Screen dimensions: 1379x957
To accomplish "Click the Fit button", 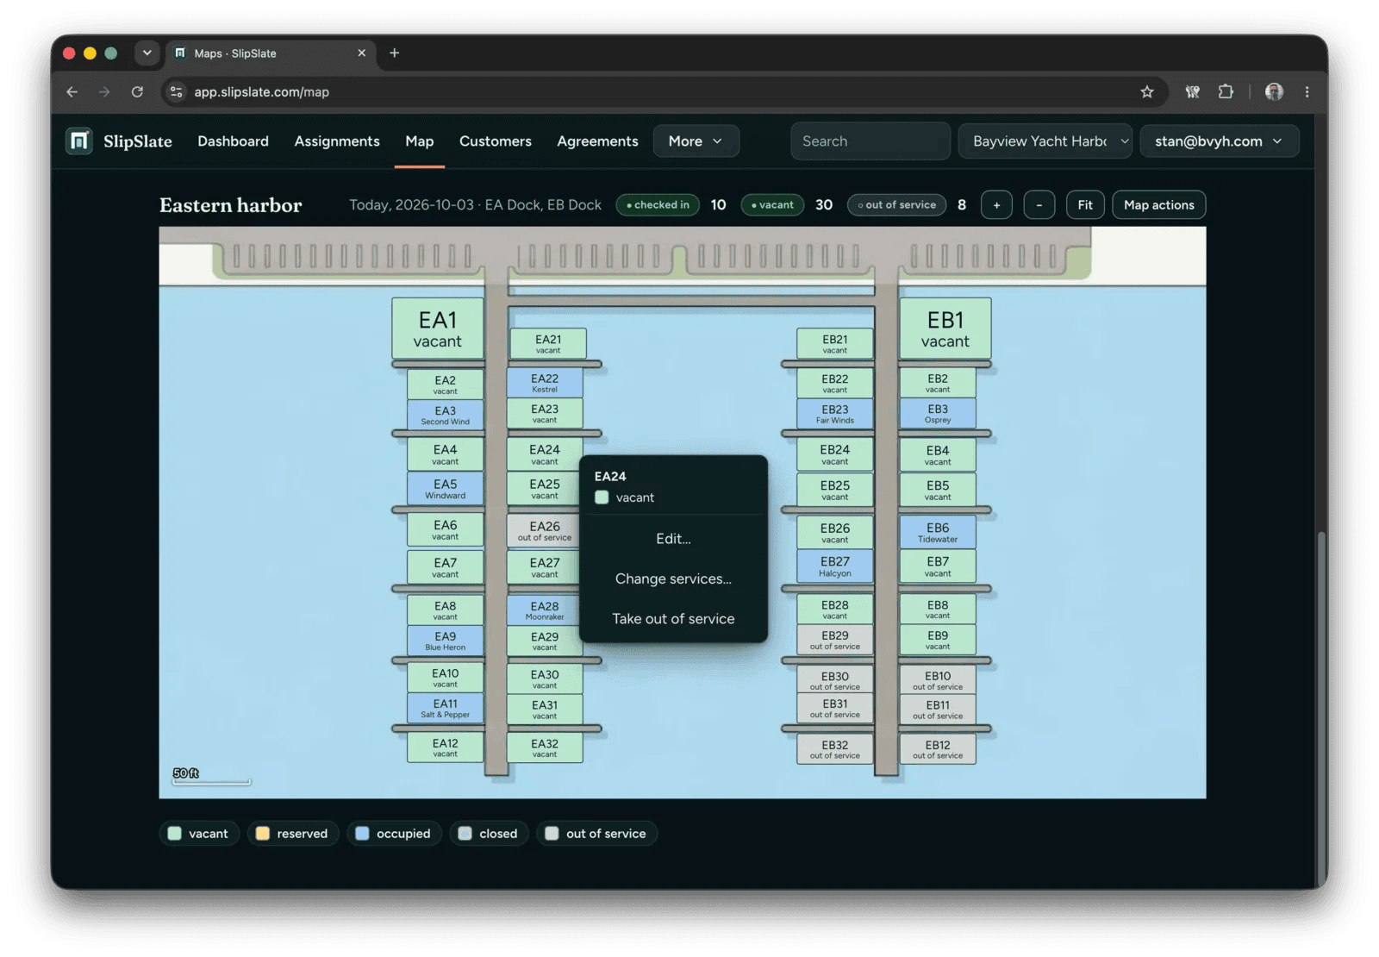I will (1085, 205).
